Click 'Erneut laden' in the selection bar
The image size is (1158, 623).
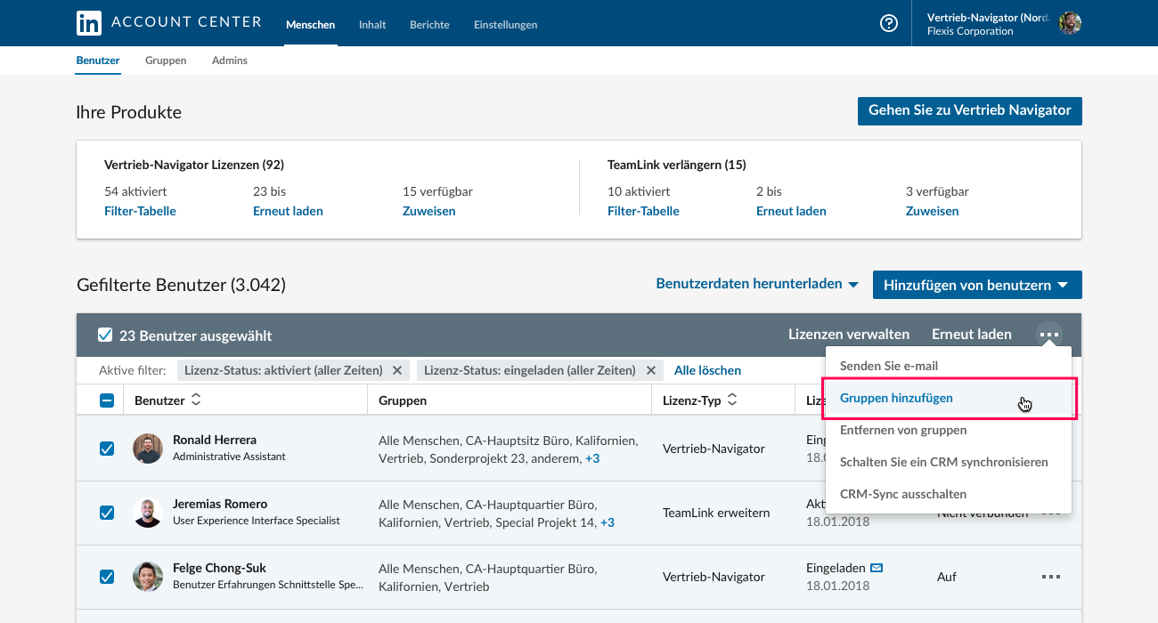pyautogui.click(x=972, y=335)
